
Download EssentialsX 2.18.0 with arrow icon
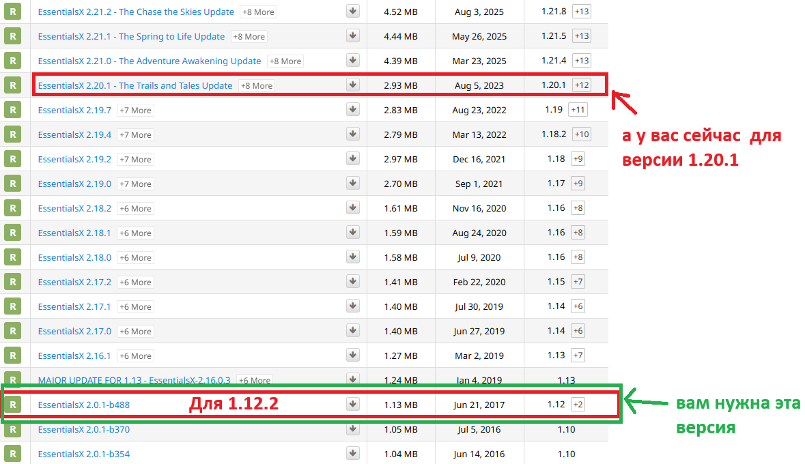pos(352,257)
